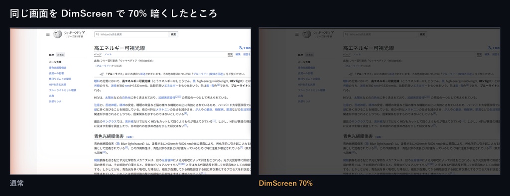The width and height of the screenshot is (510, 196).
Task: Hide the 目次 with 非表示 in DimScreen 70% screenshot
Action: [310, 55]
